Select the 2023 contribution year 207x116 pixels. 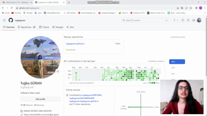[177, 62]
